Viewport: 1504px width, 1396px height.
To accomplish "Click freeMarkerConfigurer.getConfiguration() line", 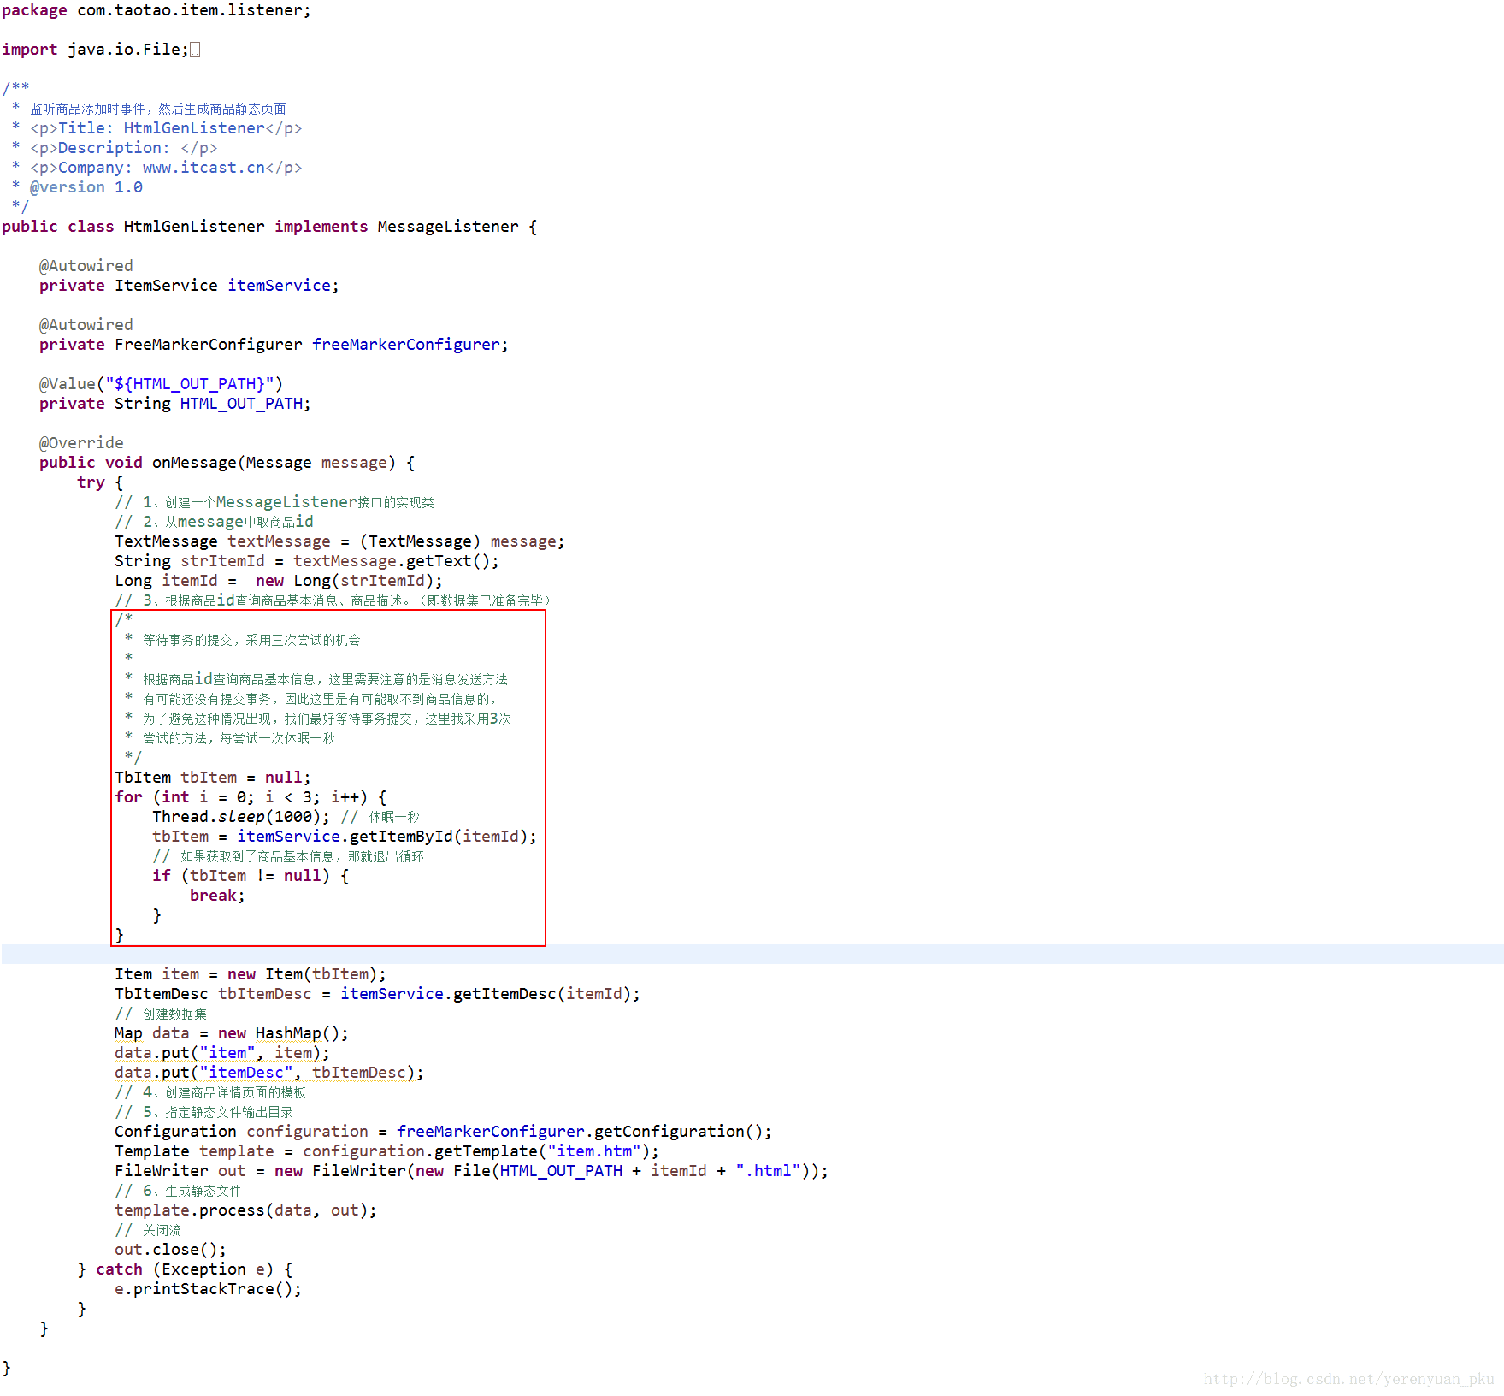I will click(x=443, y=1132).
